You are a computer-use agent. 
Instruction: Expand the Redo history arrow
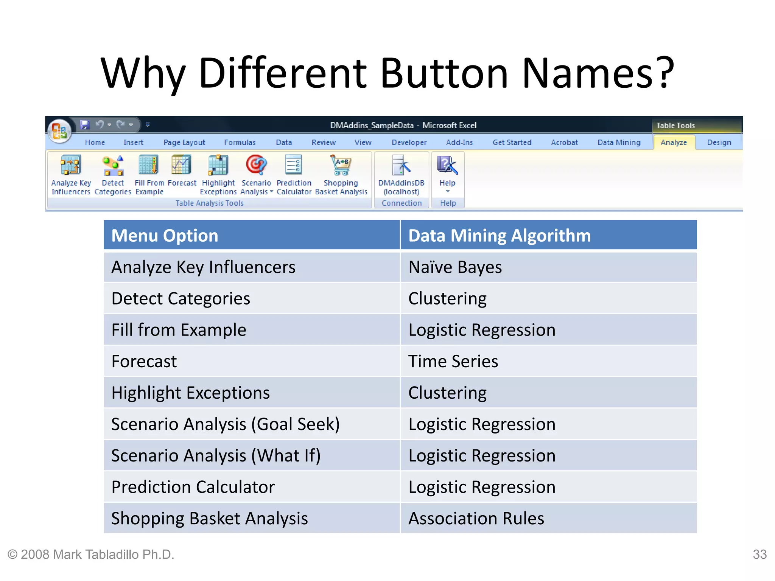pos(131,125)
